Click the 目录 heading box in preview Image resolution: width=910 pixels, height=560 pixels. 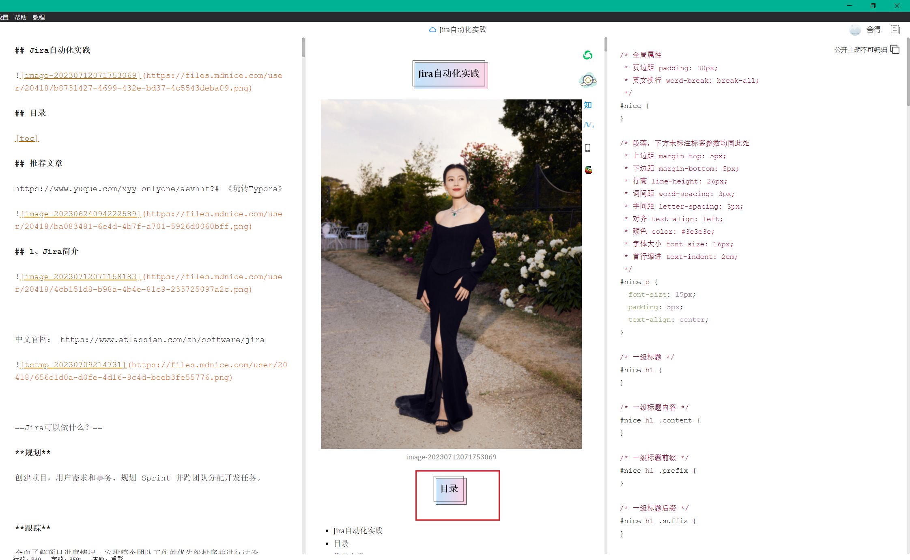coord(450,490)
